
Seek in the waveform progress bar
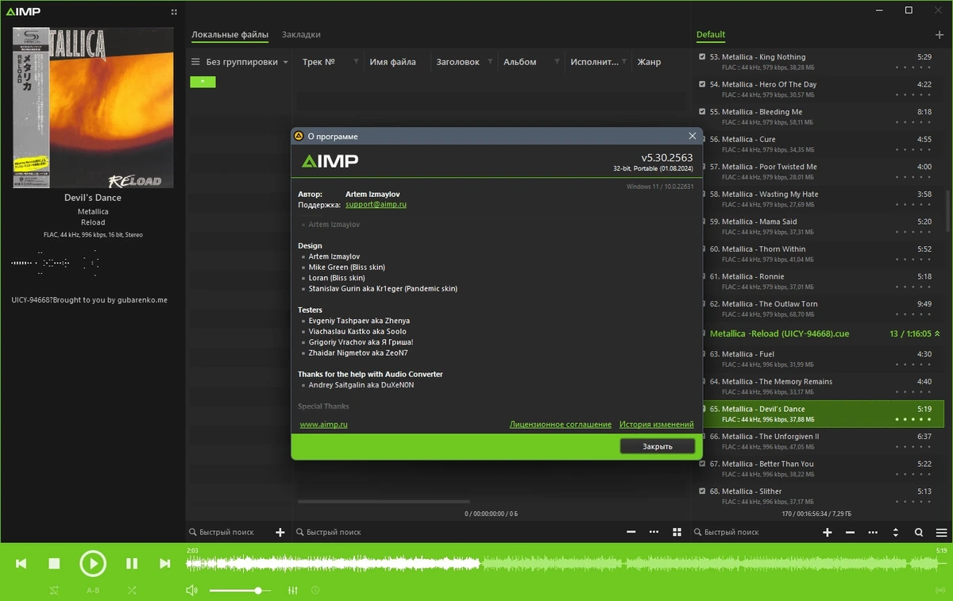[565, 564]
